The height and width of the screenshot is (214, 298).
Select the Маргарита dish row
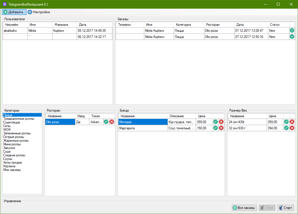143,128
